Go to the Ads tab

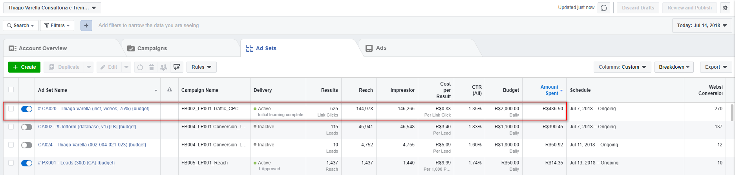[381, 48]
